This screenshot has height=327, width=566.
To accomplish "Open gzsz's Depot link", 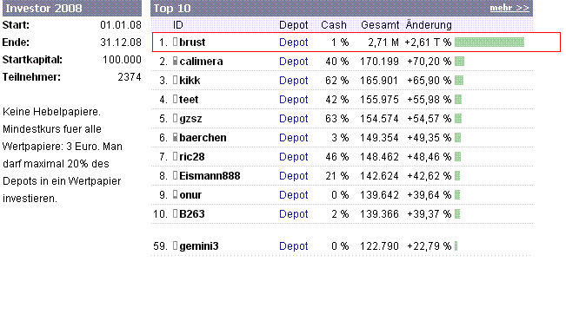I will pos(294,119).
